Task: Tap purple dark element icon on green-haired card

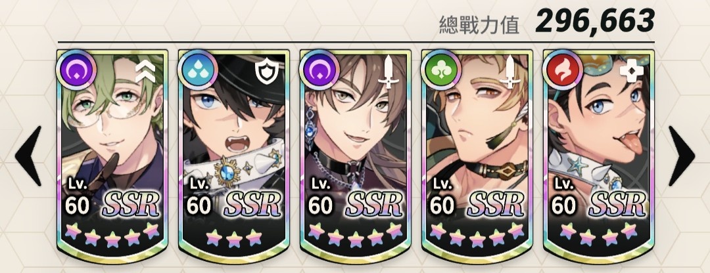Action: pyautogui.click(x=76, y=70)
